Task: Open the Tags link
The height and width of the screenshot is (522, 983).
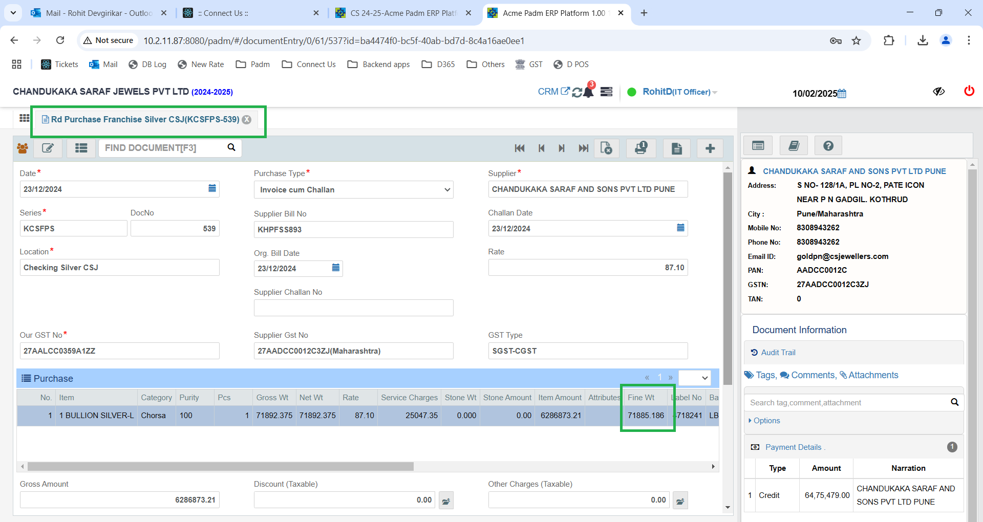Action: [761, 375]
